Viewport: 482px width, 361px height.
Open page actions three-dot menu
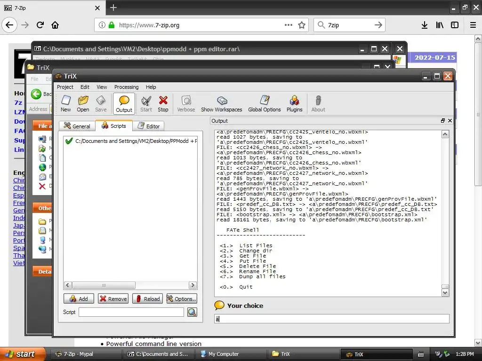point(289,25)
